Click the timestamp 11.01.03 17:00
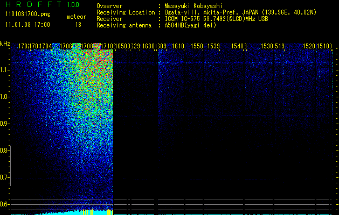The image size is (339, 215). tap(27, 25)
